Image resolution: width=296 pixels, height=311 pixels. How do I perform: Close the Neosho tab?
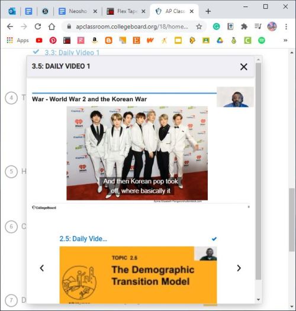95,11
